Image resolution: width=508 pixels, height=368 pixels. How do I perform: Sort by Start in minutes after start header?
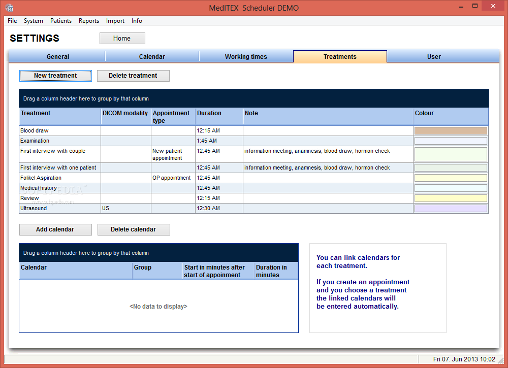(218, 271)
